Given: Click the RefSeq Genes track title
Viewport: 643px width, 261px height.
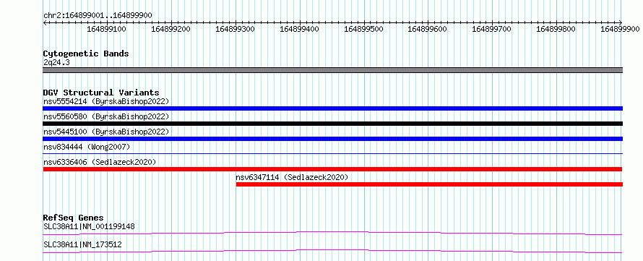Looking at the screenshot, I should [74, 218].
